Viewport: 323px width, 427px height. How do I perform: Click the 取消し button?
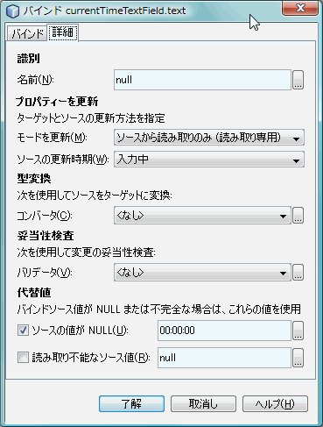(203, 404)
